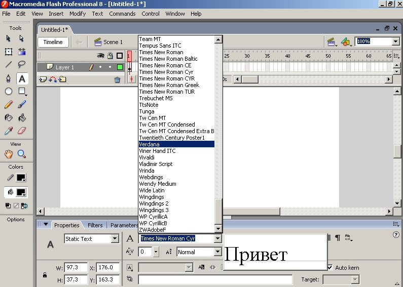Image resolution: width=403 pixels, height=287 pixels.
Task: Select the Subselection tool
Action: (22, 38)
